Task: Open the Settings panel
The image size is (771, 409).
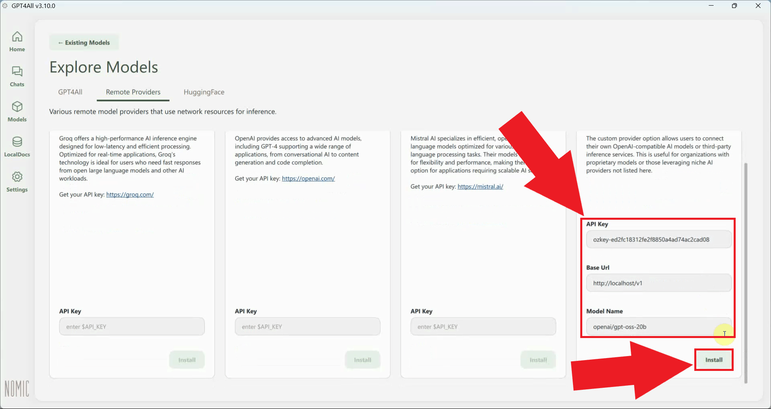Action: [x=17, y=182]
